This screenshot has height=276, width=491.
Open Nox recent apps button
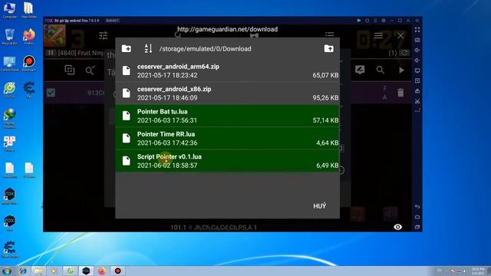[417, 227]
